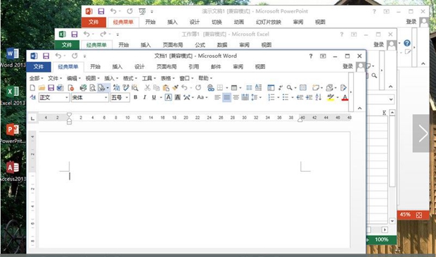
Task: Click the Open folder icon in Word toolbar
Action: 41,88
